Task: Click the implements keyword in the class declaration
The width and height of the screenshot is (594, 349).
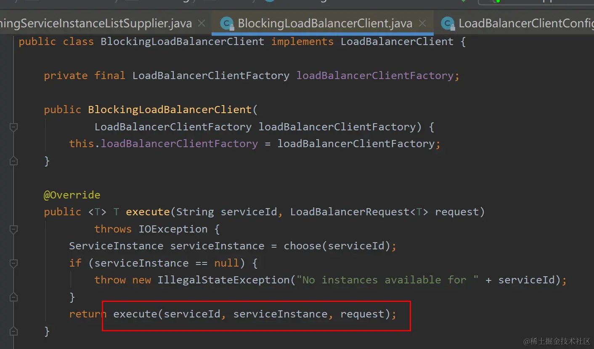Action: tap(302, 42)
